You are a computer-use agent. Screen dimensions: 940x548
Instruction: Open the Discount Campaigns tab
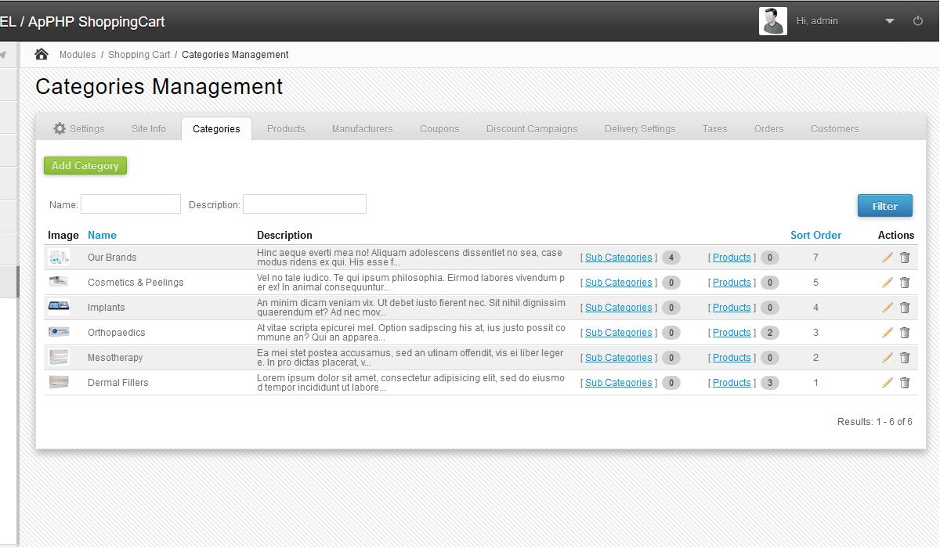point(532,129)
